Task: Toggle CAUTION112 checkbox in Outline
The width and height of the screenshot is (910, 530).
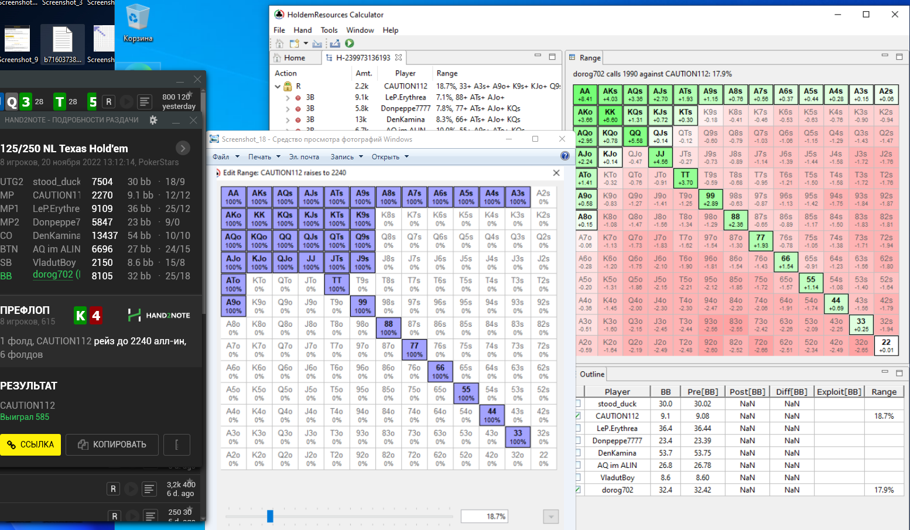Action: (x=579, y=416)
